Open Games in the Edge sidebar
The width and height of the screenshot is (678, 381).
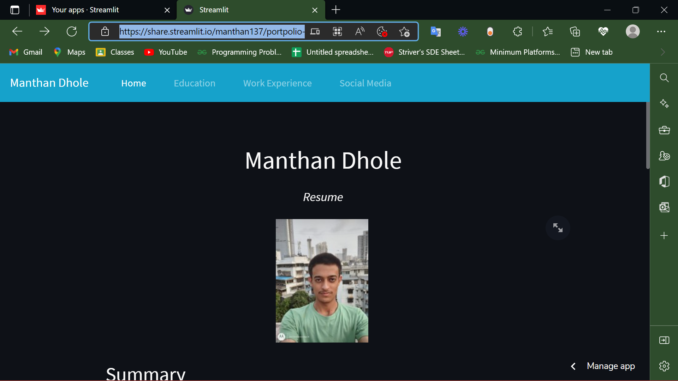pos(665,156)
